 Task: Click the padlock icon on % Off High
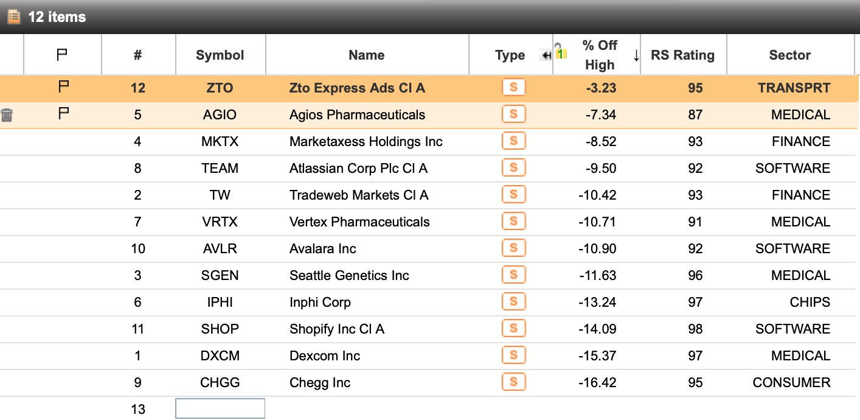click(x=560, y=51)
